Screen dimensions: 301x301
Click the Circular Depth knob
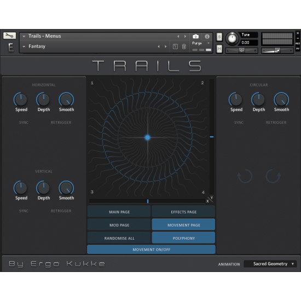click(x=258, y=100)
